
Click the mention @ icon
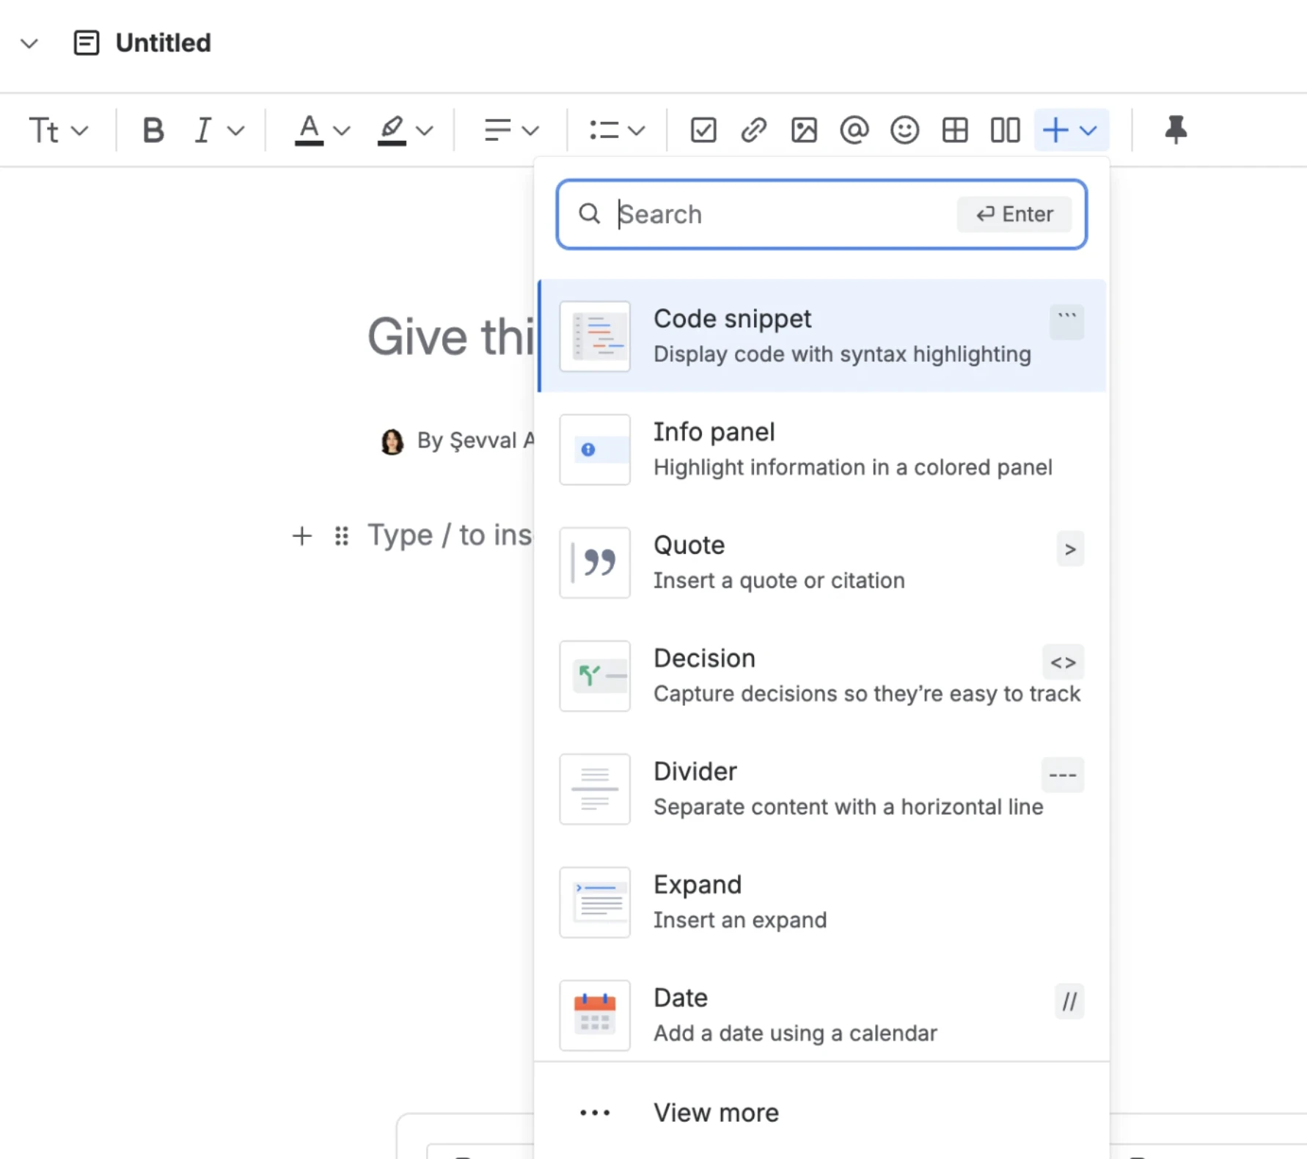tap(854, 131)
